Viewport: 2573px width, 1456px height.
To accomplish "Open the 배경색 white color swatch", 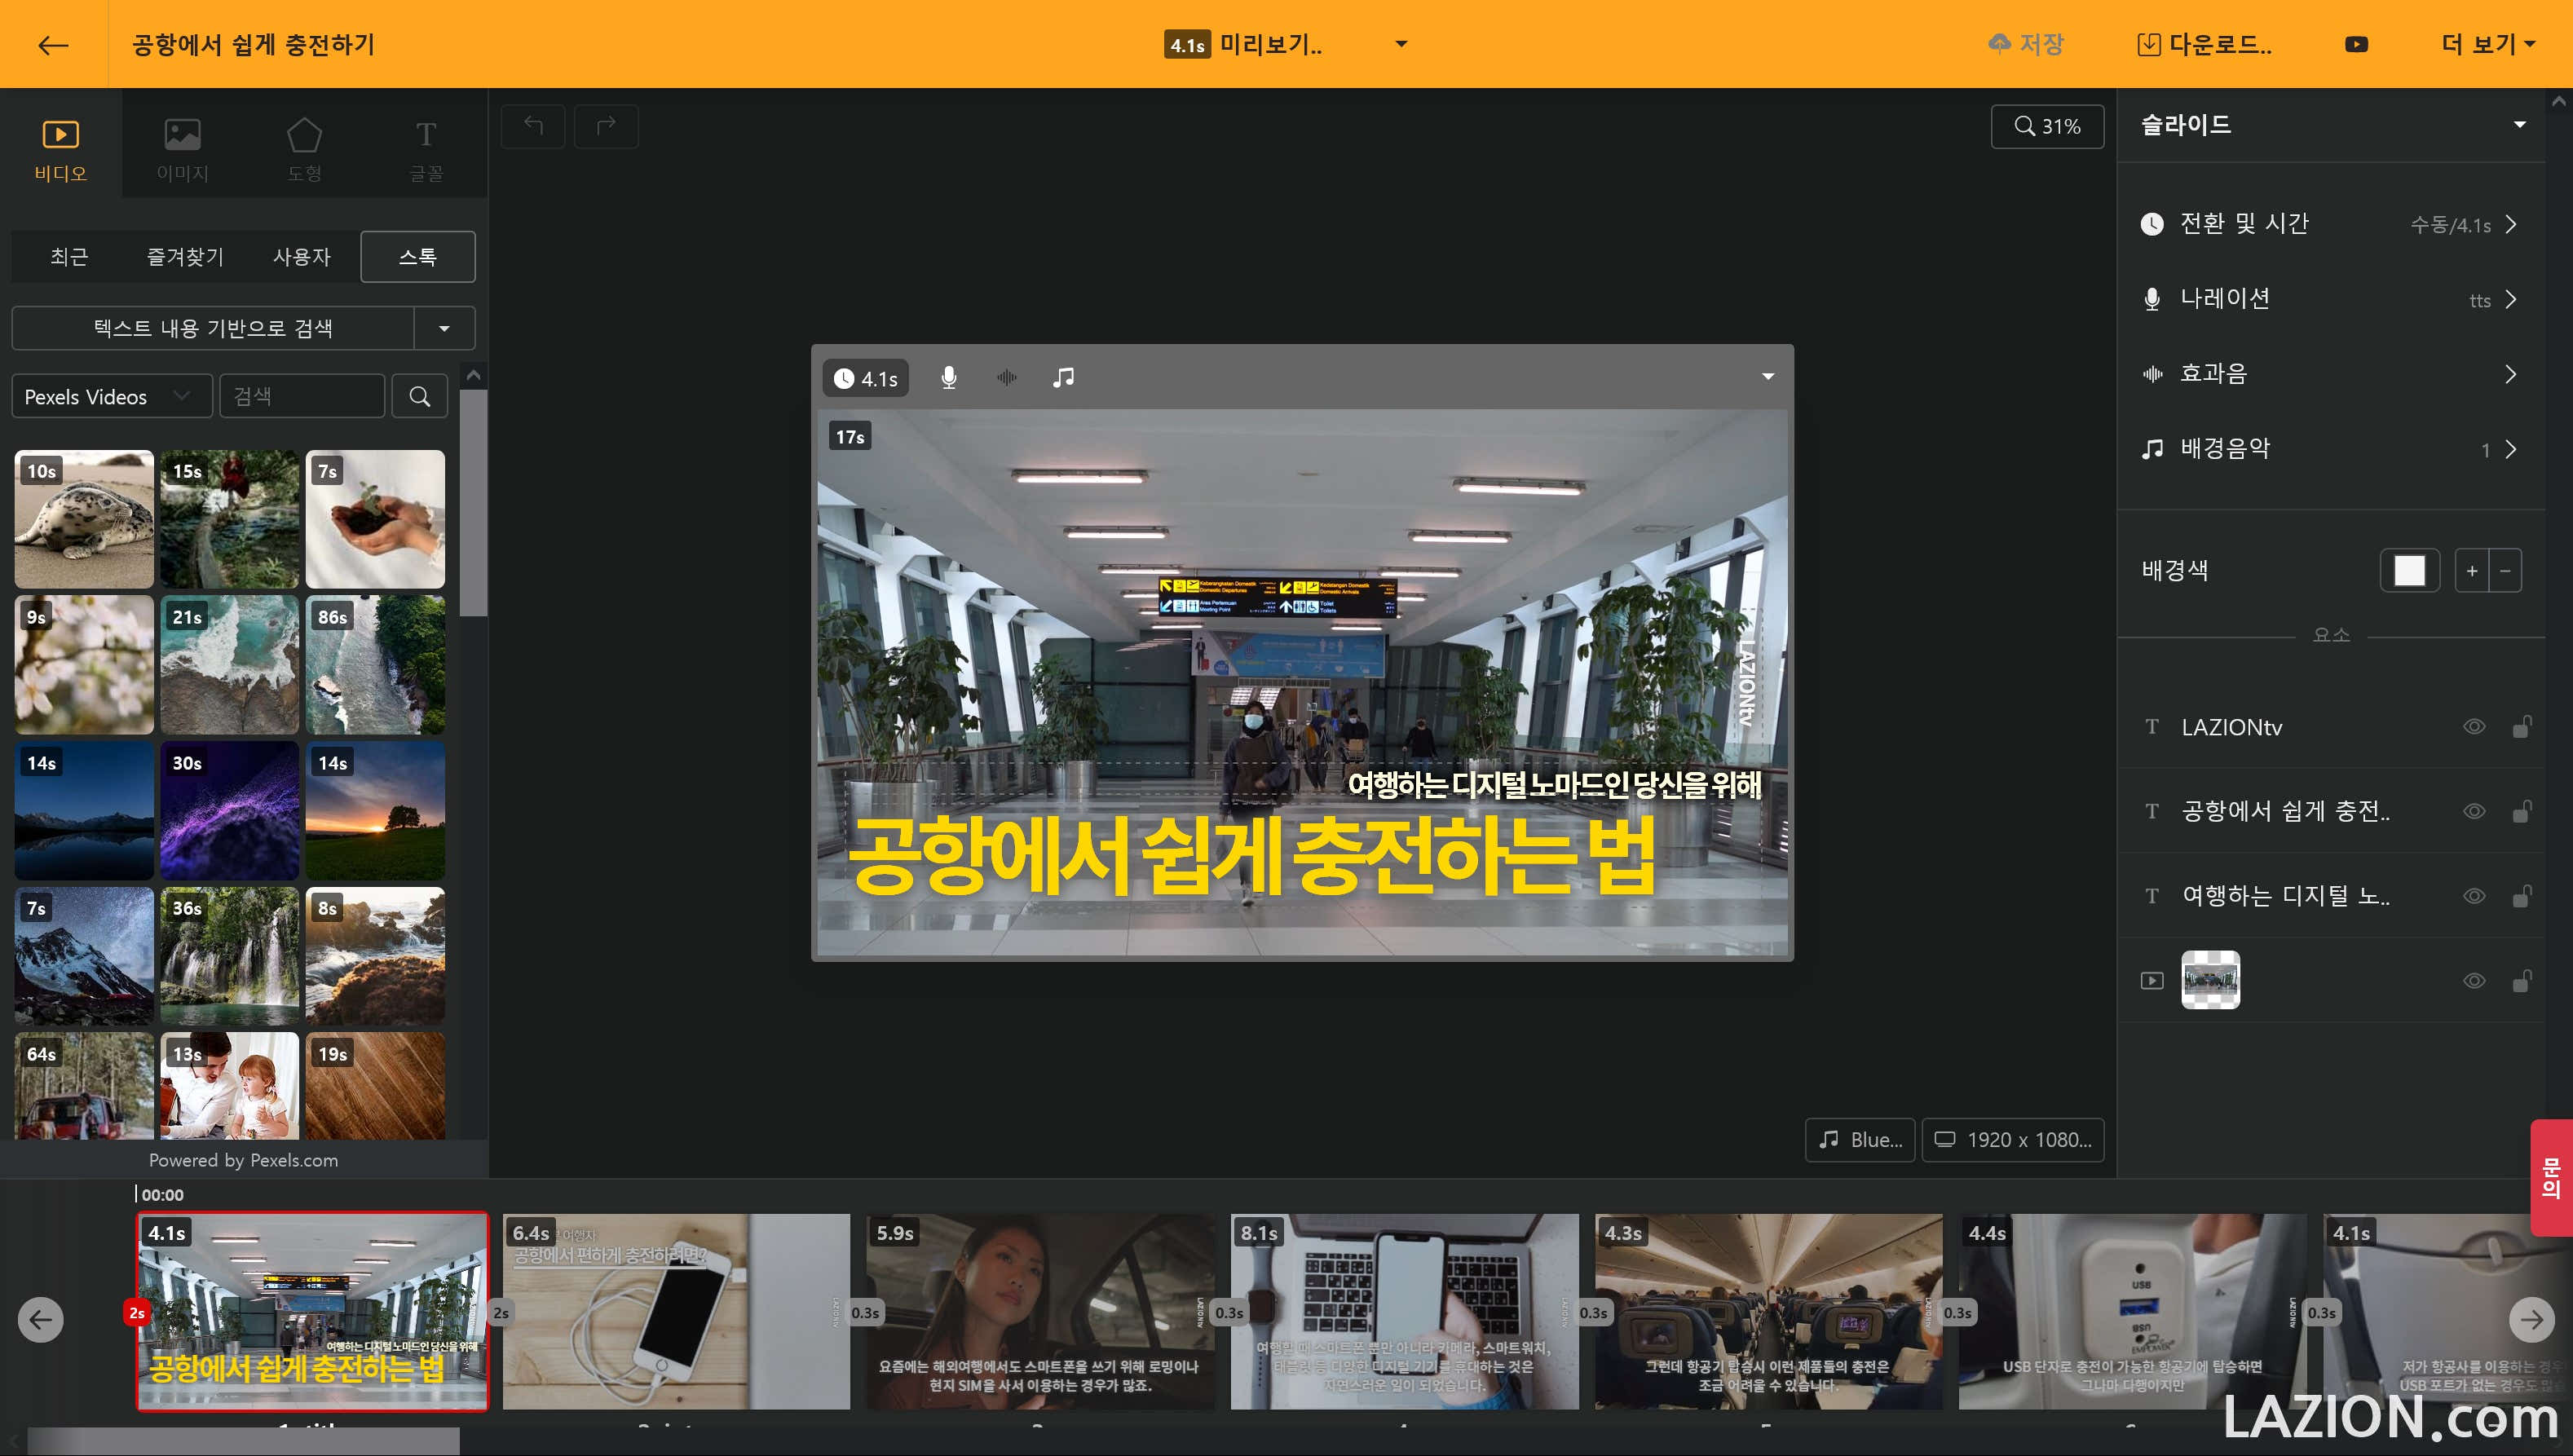I will coord(2408,571).
